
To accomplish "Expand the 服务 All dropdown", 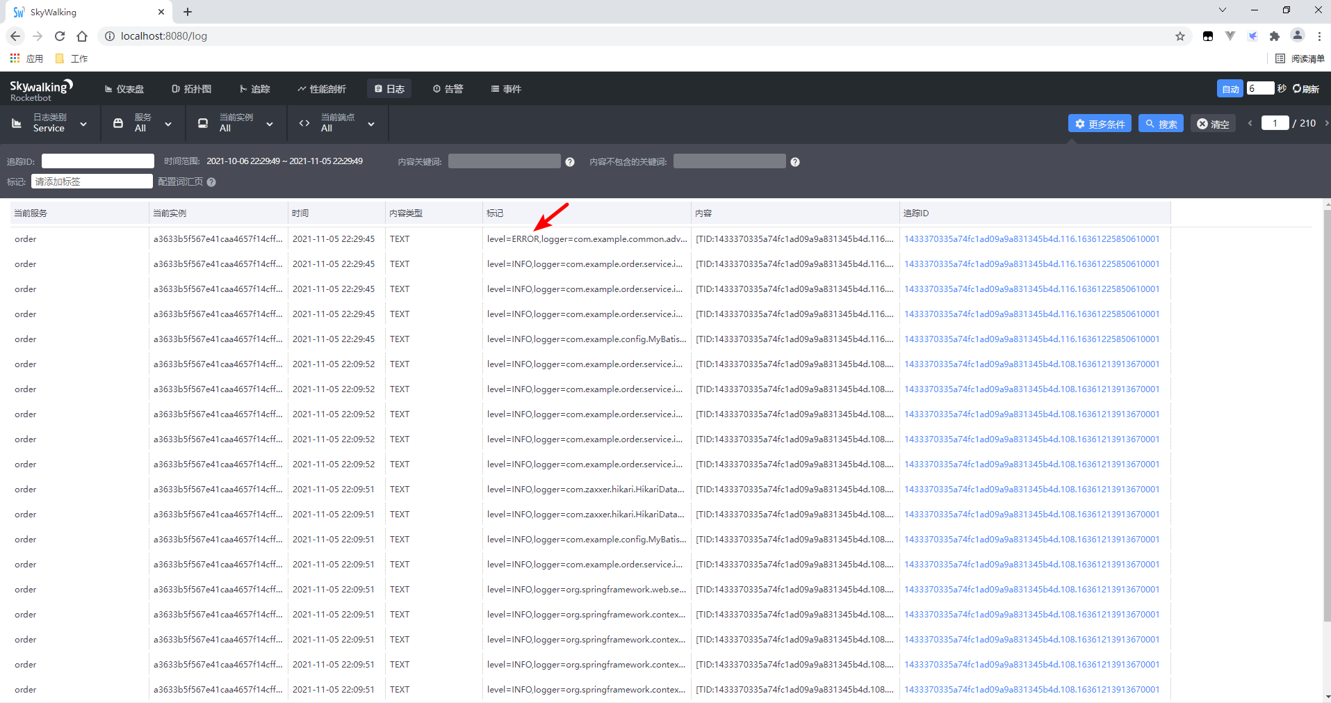I will click(x=143, y=124).
